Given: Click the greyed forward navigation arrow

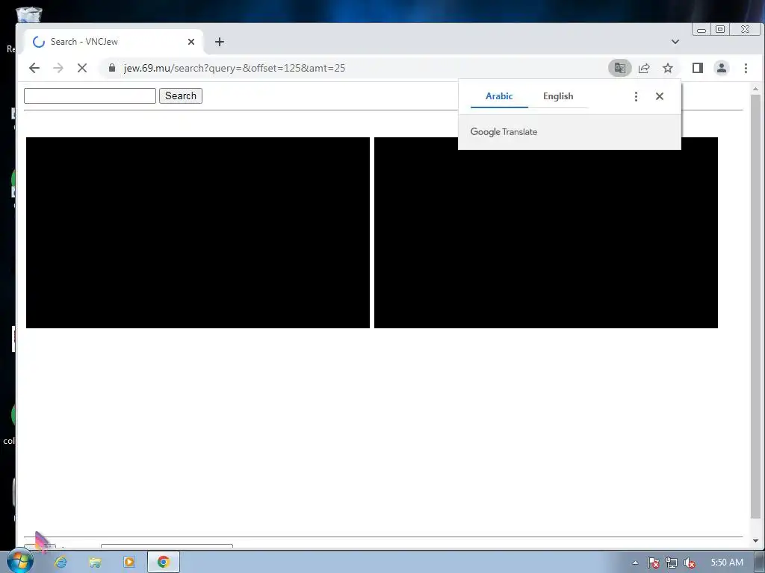Looking at the screenshot, I should 58,68.
